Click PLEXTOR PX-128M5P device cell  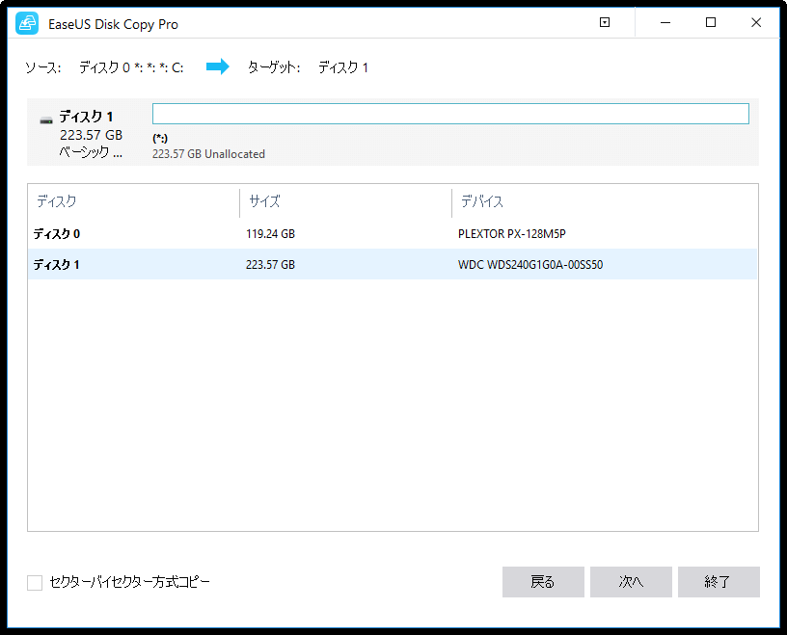(x=512, y=234)
